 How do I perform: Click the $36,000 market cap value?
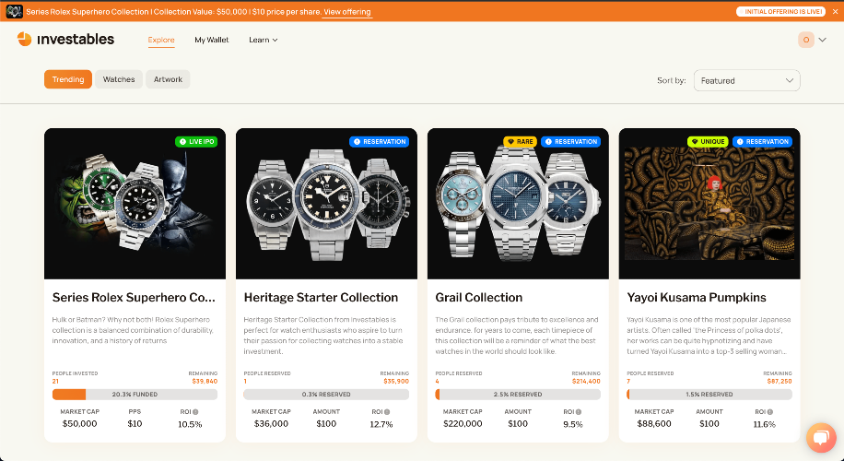click(271, 424)
